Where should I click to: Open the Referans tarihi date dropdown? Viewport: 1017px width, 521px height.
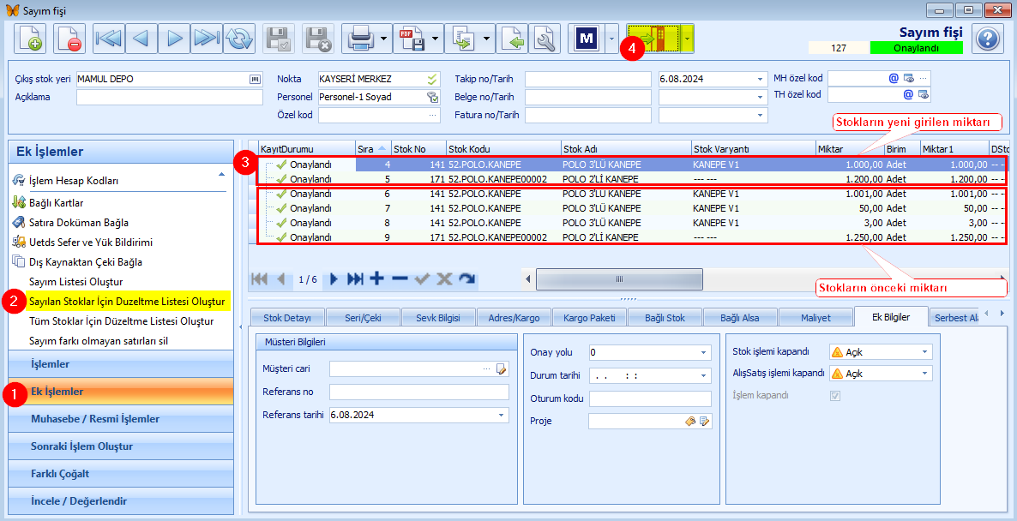[x=502, y=415]
